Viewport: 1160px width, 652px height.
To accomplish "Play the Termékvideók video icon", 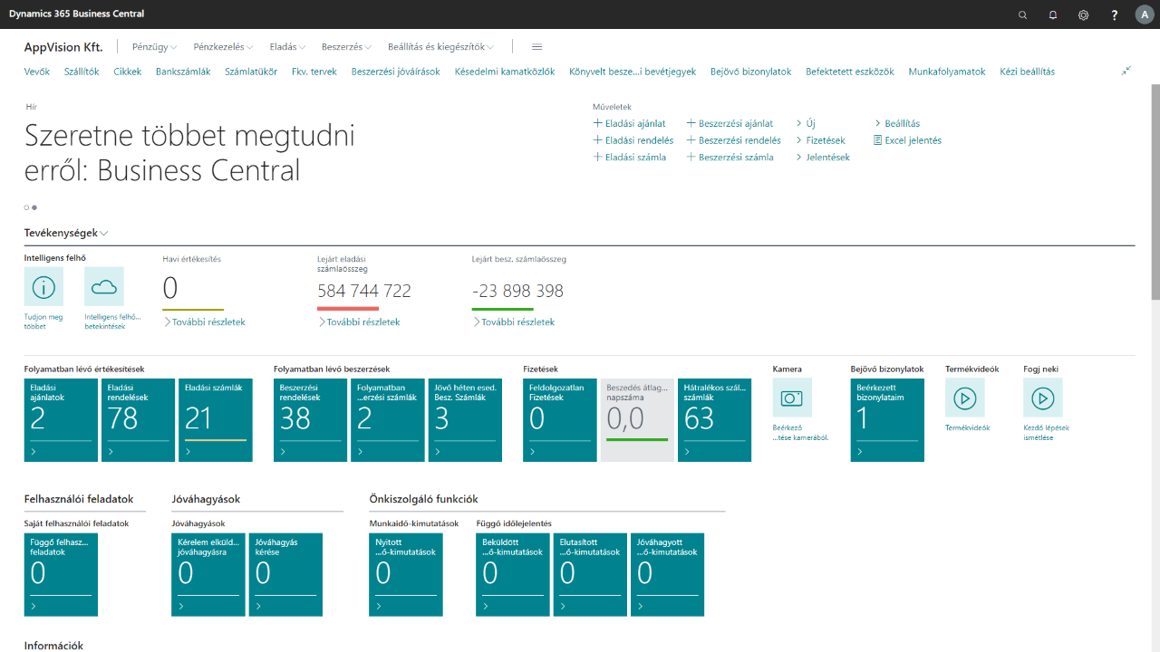I will (965, 398).
